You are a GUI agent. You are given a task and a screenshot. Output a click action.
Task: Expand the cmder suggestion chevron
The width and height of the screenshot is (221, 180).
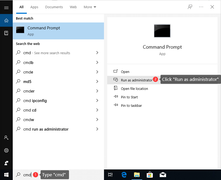coord(97,91)
